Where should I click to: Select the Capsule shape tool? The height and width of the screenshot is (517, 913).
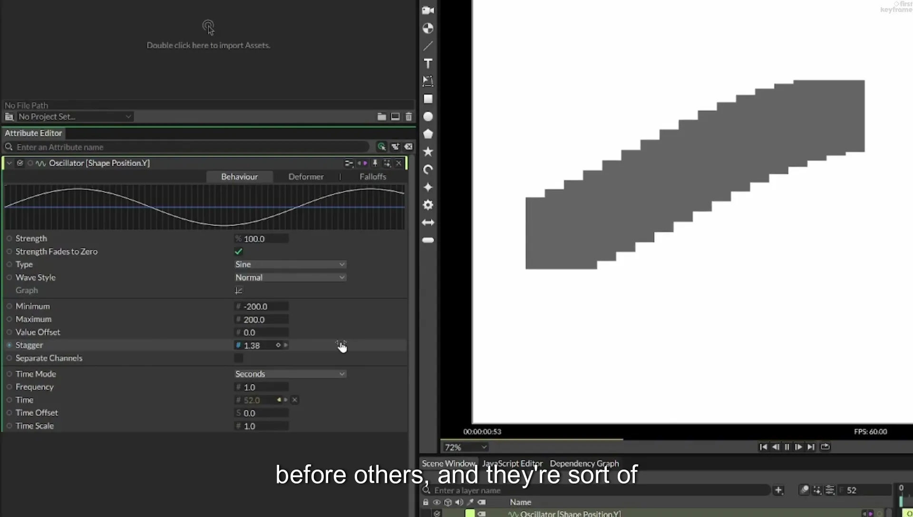428,240
